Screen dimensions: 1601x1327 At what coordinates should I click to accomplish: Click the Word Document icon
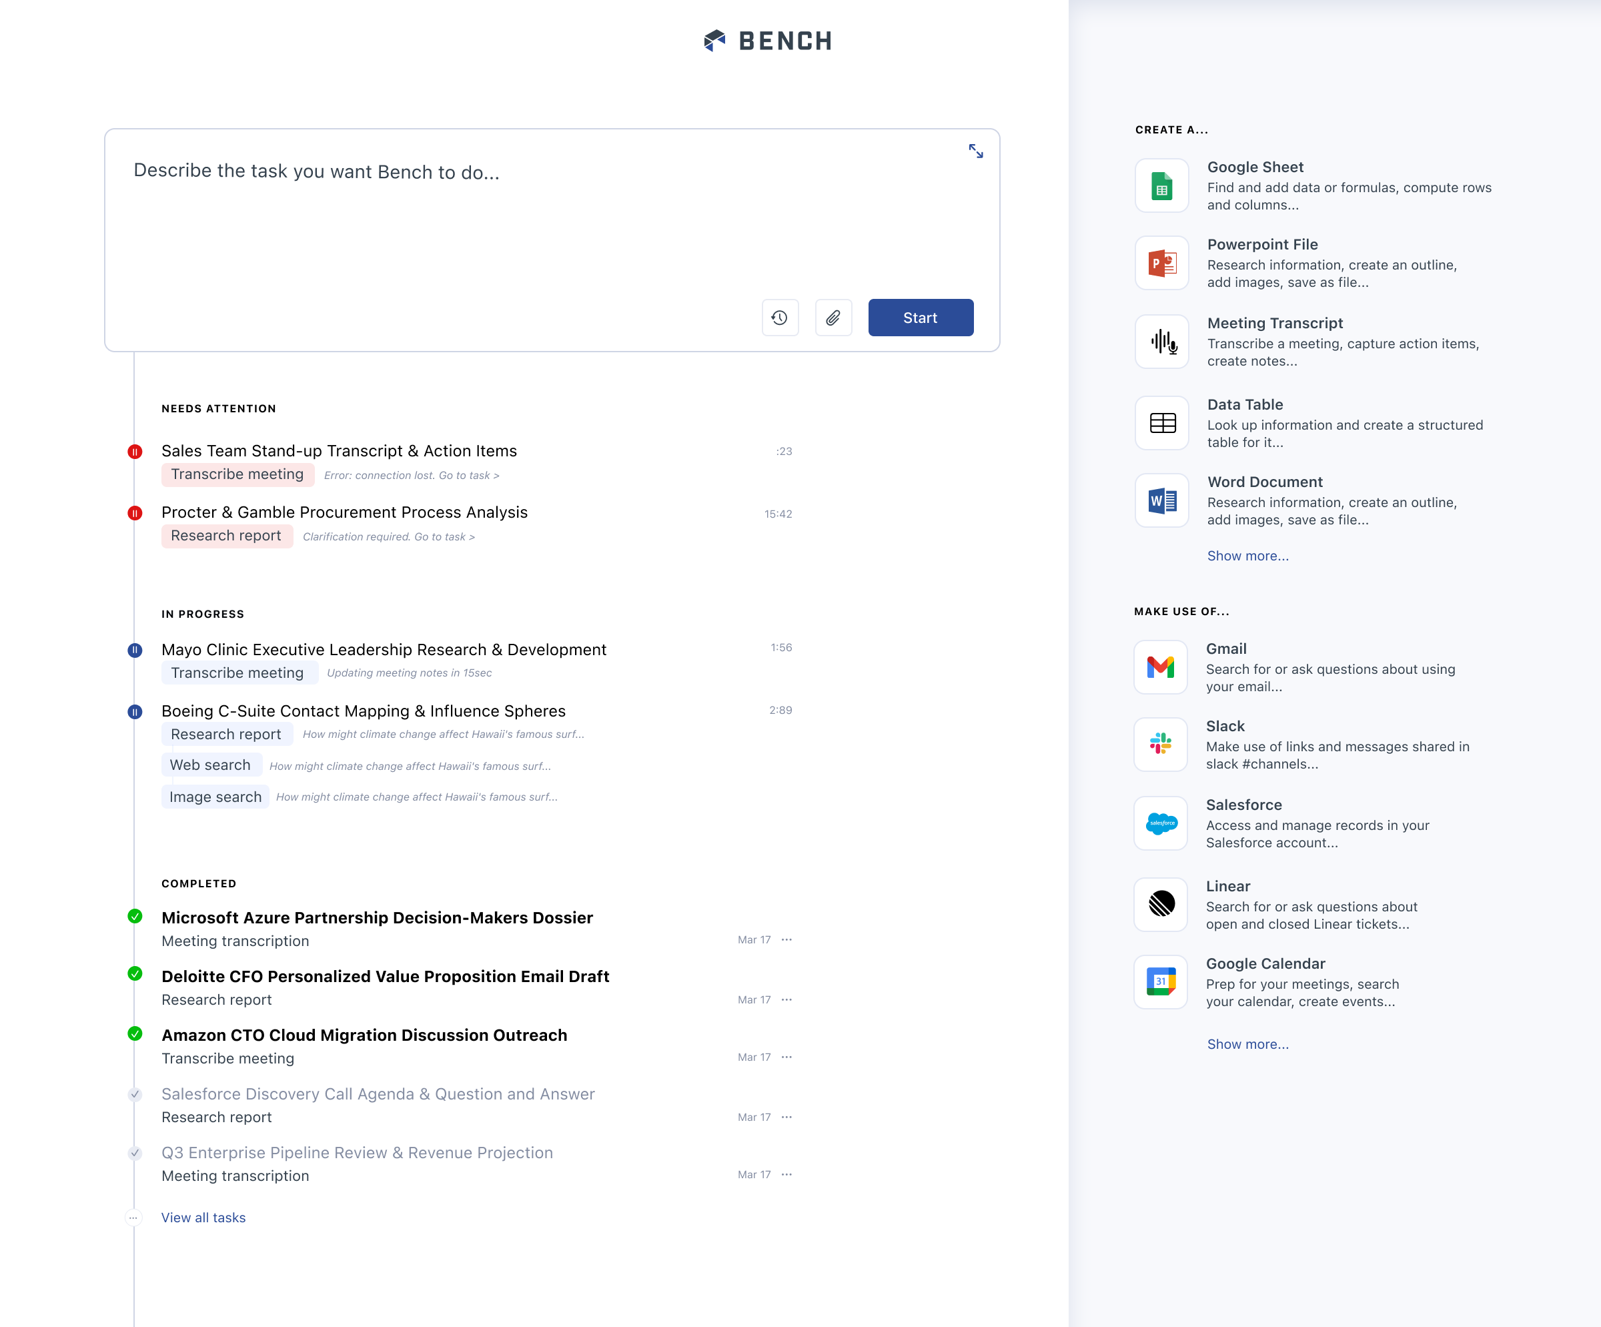coord(1162,500)
